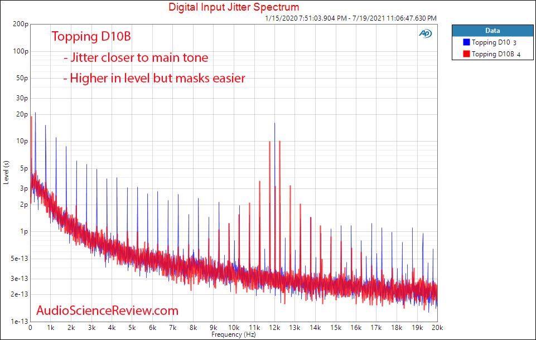This screenshot has height=340, width=536.
Task: Click the 1p level axis tick label
Action: click(24, 231)
